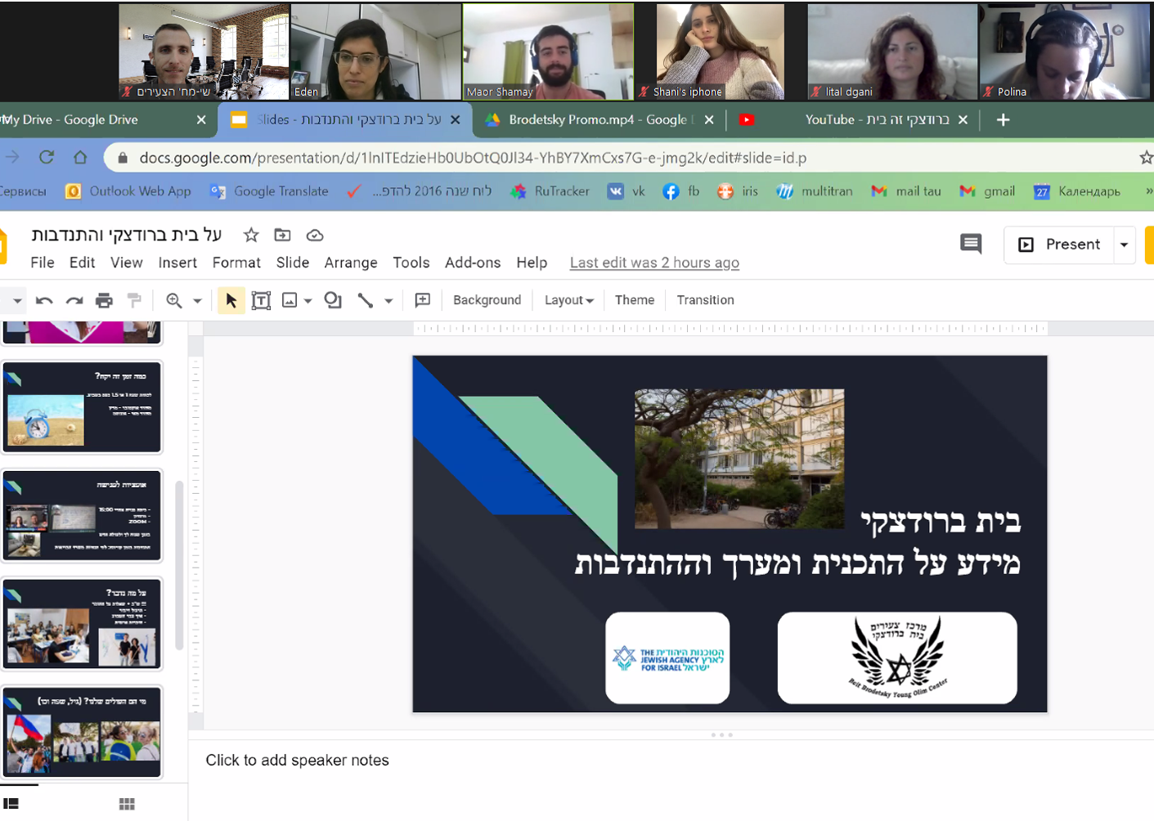The image size is (1154, 821).
Task: Expand the Layout dropdown
Action: pos(568,300)
